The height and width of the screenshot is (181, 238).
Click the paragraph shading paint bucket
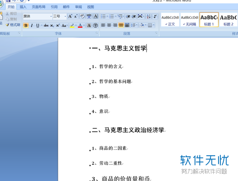point(142,25)
